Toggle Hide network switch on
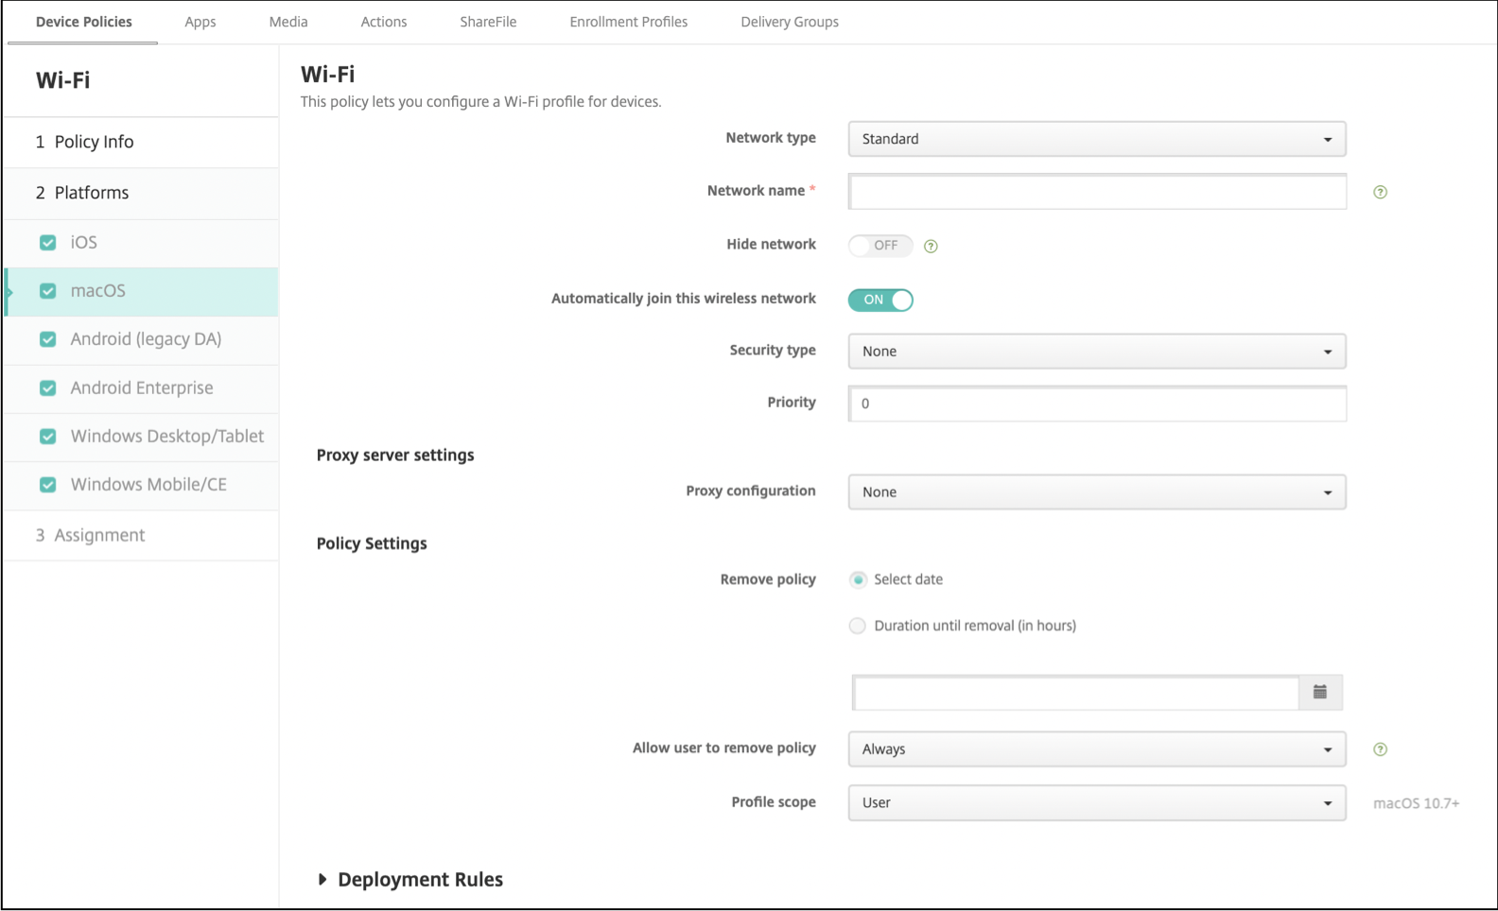 click(880, 246)
